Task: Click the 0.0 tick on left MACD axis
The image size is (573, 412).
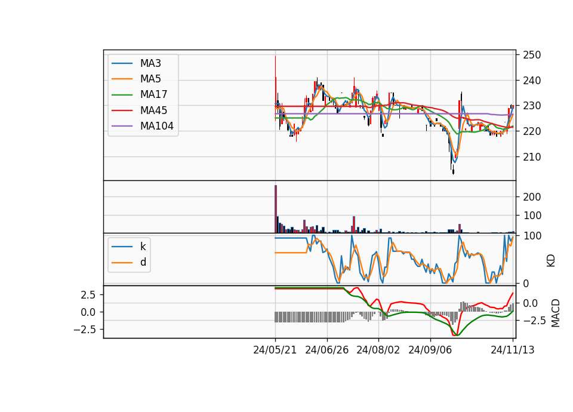Action: point(88,312)
